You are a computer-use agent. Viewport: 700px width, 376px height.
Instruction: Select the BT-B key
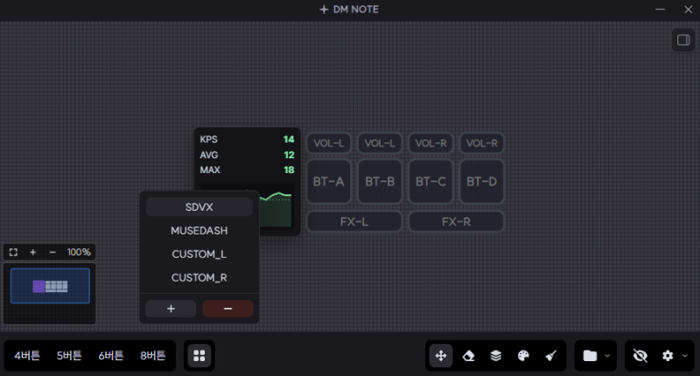[380, 182]
